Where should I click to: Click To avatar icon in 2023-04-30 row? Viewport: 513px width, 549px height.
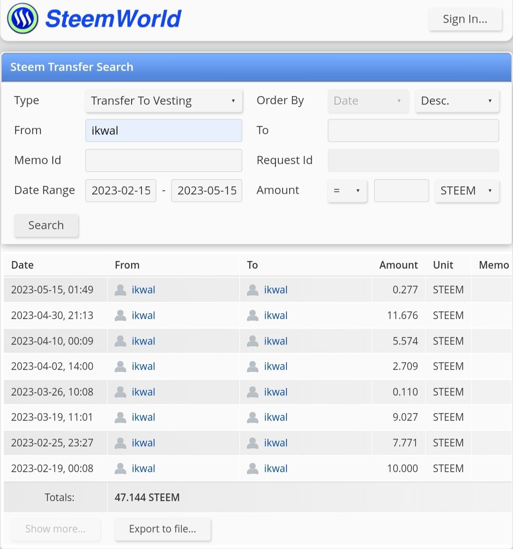(253, 316)
